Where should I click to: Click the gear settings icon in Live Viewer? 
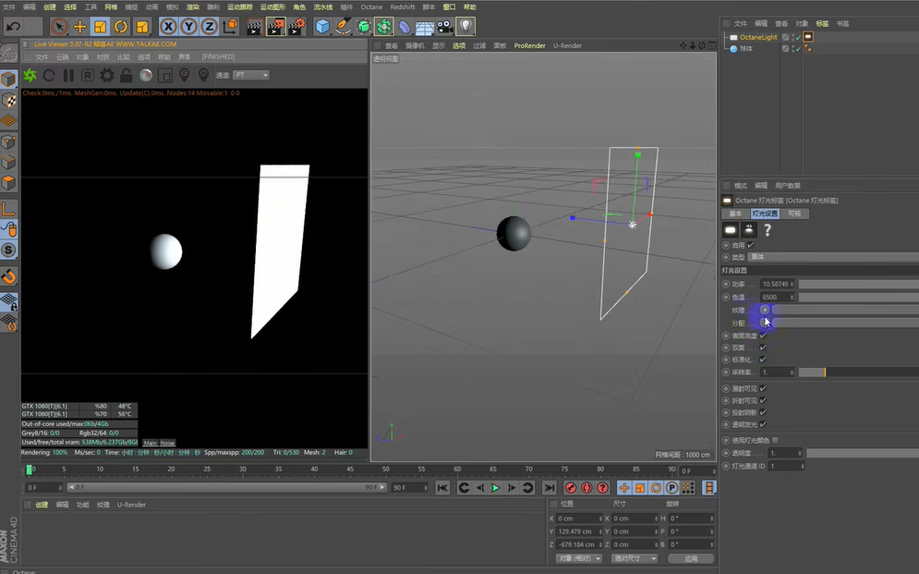click(106, 75)
